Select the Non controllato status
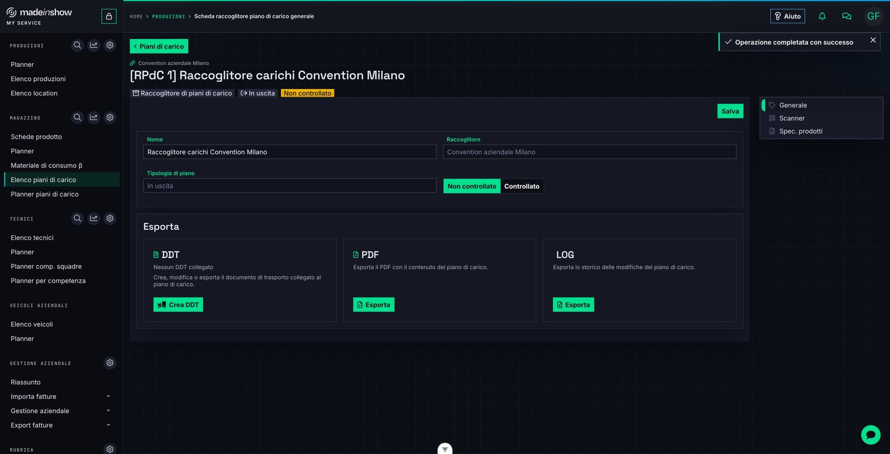This screenshot has height=454, width=890. point(472,186)
